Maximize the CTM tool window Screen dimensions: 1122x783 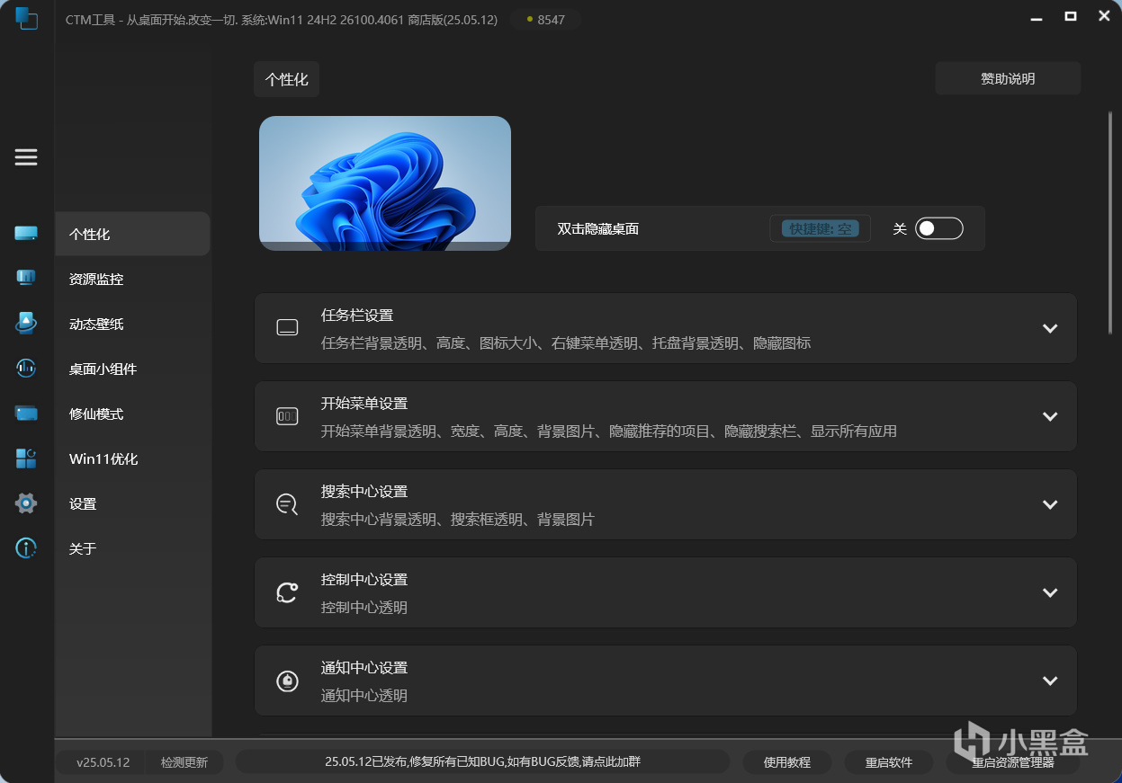coord(1070,15)
